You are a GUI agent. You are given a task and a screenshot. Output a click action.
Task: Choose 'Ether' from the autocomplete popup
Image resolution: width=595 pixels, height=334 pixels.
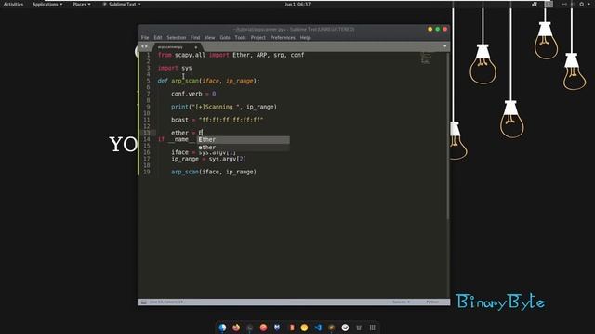[244, 140]
